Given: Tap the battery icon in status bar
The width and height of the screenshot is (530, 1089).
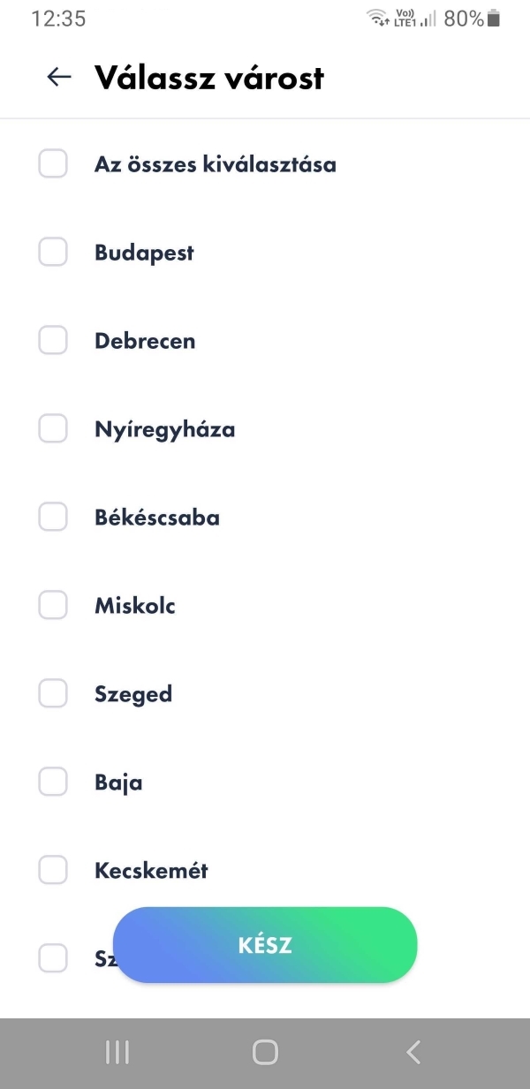Looking at the screenshot, I should [494, 19].
